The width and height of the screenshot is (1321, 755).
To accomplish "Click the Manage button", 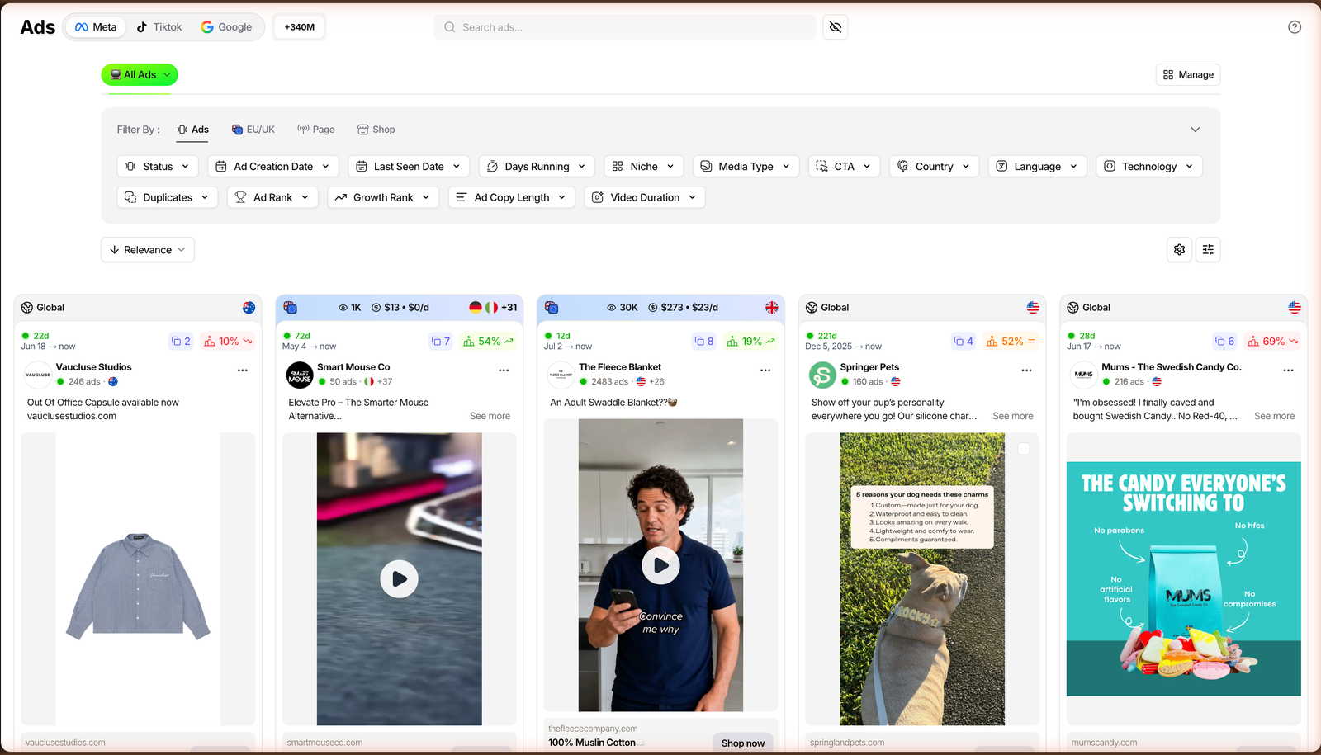I will point(1188,74).
